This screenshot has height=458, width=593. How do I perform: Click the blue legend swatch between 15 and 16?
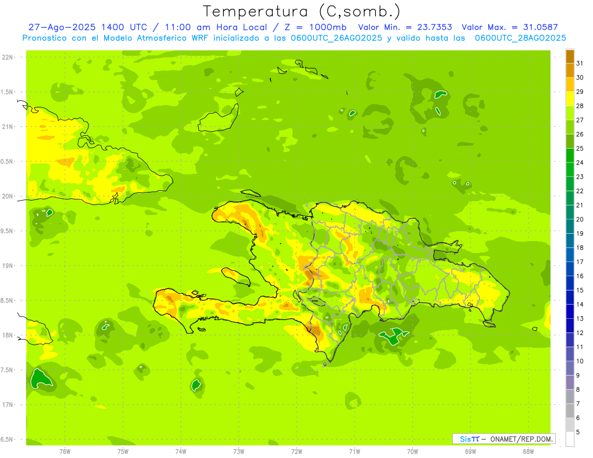[x=570, y=283]
